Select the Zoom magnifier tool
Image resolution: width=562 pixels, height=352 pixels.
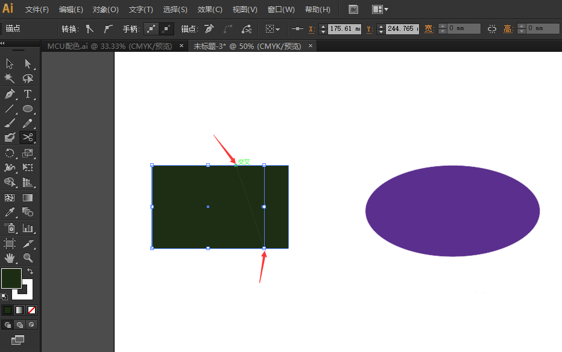[x=28, y=258]
